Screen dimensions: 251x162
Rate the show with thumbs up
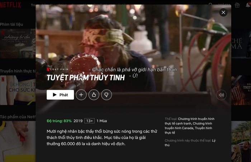tap(94, 95)
